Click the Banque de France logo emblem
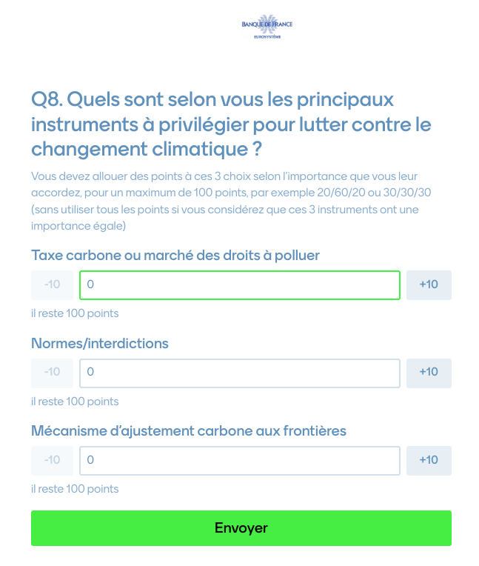This screenshot has width=479, height=566. [x=267, y=24]
